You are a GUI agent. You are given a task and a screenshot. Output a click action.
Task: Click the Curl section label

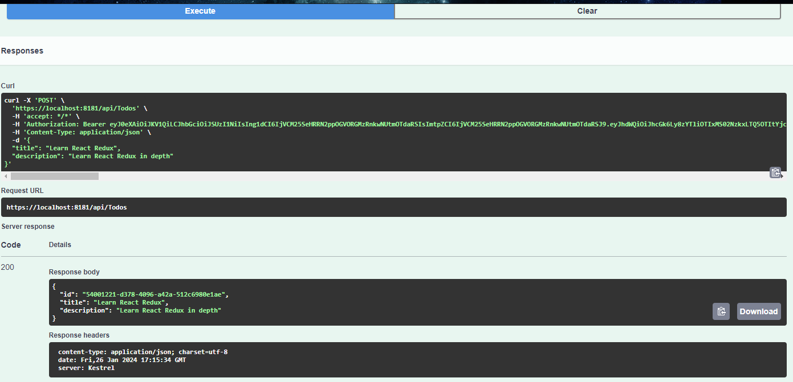click(8, 86)
